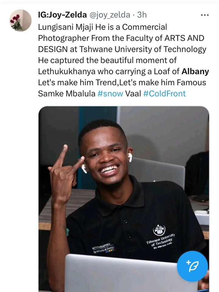Image resolution: width=219 pixels, height=292 pixels.
Task: Open the #ColdFront hashtag link
Action: (165, 93)
